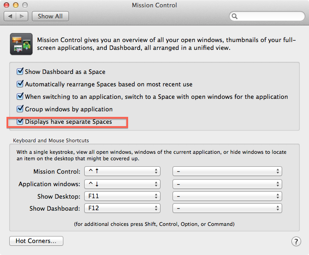The height and width of the screenshot is (255, 309).
Task: Open Show Dashboard F12 shortcut dropdown
Action: click(123, 208)
